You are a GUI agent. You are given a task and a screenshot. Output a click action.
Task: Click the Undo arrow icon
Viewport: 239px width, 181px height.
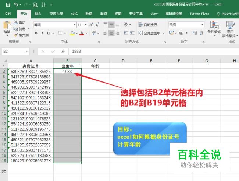pos(16,4)
